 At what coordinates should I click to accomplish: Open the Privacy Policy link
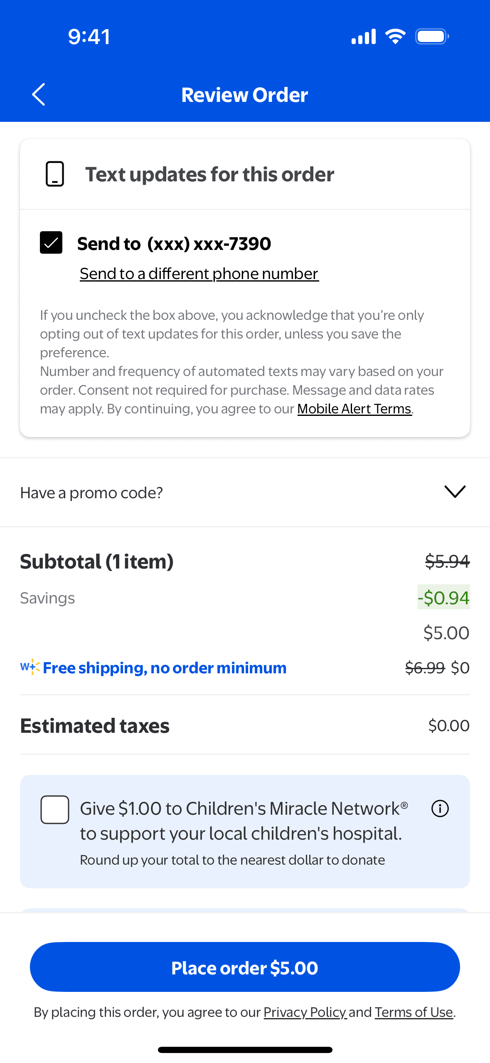point(305,1012)
